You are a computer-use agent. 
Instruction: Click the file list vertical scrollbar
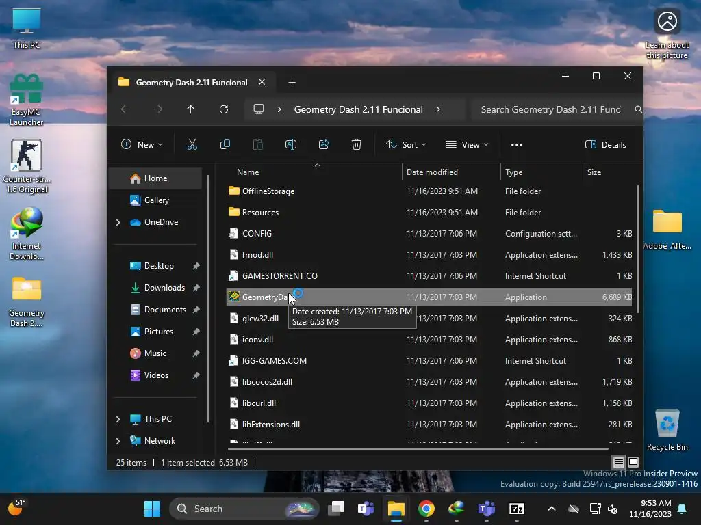pyautogui.click(x=638, y=249)
